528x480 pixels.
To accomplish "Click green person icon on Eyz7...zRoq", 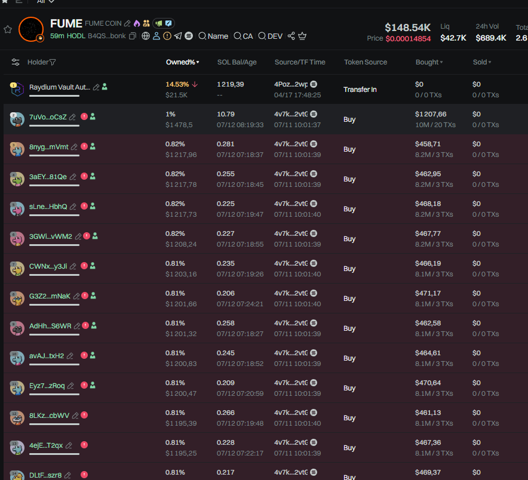I will pos(93,386).
